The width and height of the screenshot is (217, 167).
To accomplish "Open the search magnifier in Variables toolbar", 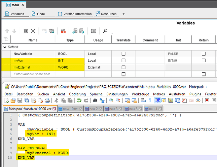I will pos(105,31).
